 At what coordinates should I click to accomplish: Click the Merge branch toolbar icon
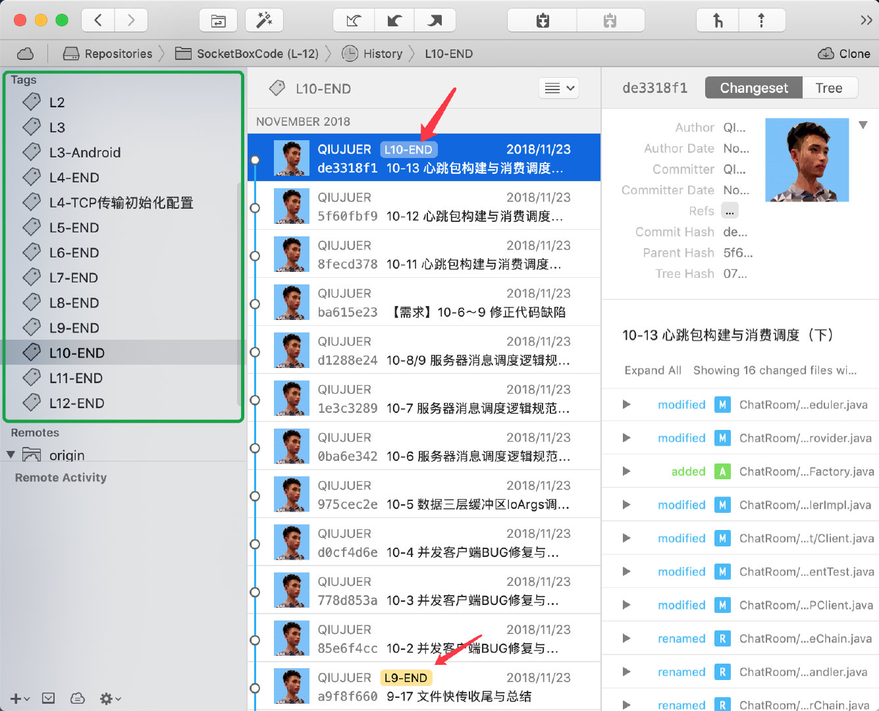click(x=718, y=20)
